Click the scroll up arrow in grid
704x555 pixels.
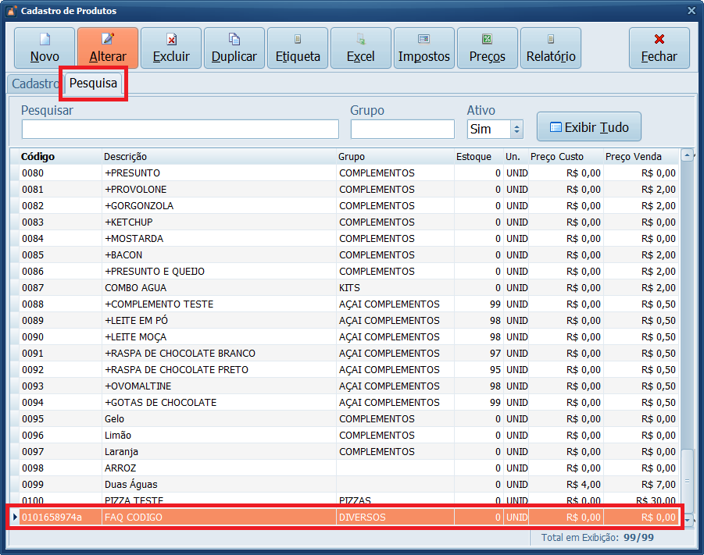[x=687, y=155]
